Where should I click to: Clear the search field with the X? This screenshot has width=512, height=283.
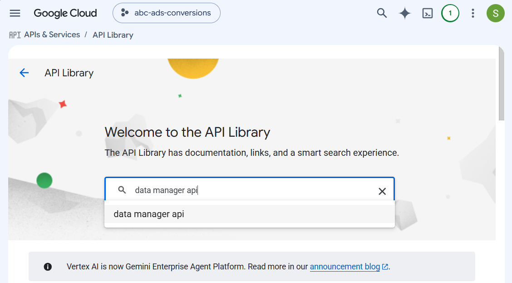tap(382, 191)
